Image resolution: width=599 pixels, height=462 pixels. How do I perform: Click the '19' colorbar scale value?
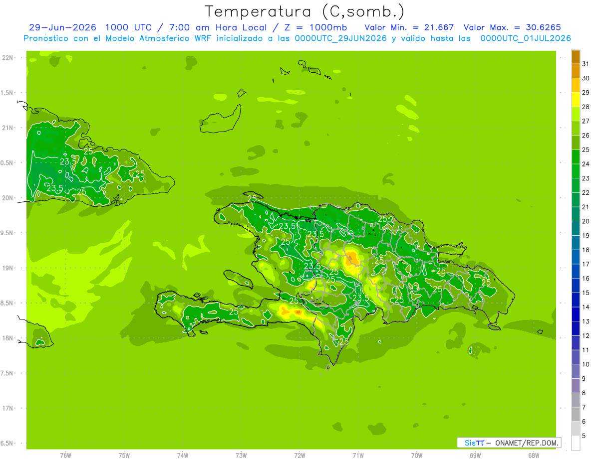point(586,236)
